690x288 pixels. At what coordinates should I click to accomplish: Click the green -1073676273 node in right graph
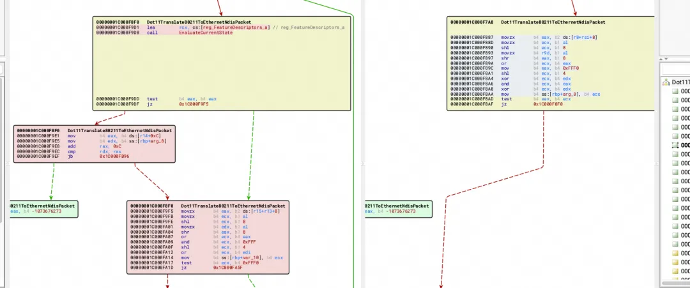click(398, 208)
